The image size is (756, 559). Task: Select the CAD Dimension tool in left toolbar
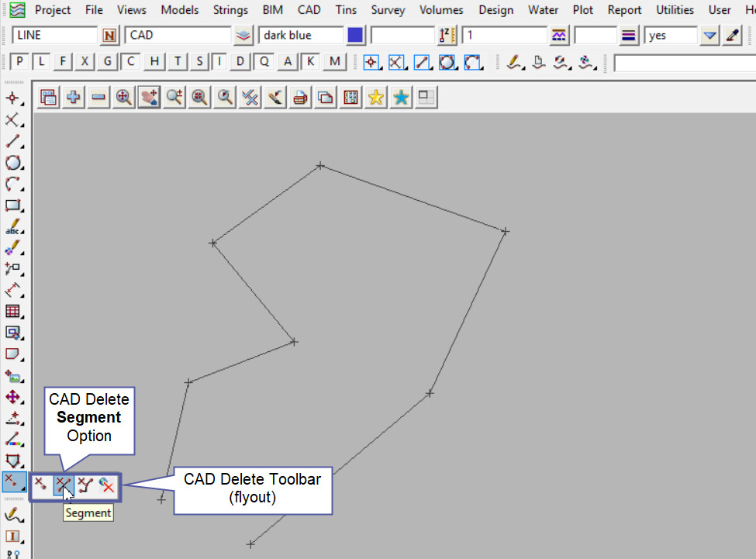pos(13,290)
